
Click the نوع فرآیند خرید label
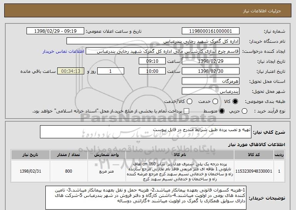(269, 111)
